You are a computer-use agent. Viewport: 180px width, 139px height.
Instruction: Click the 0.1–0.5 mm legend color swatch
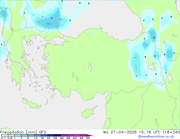tap(5, 135)
